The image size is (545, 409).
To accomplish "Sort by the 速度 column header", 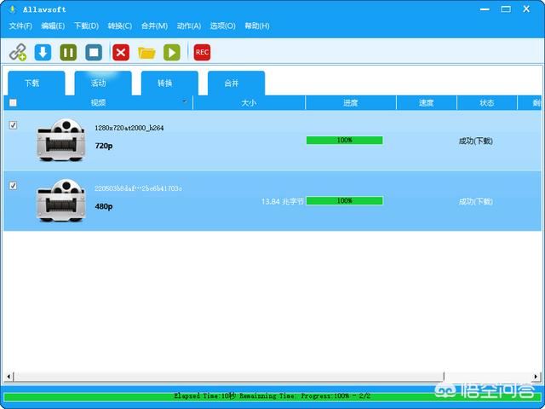I will tap(426, 102).
